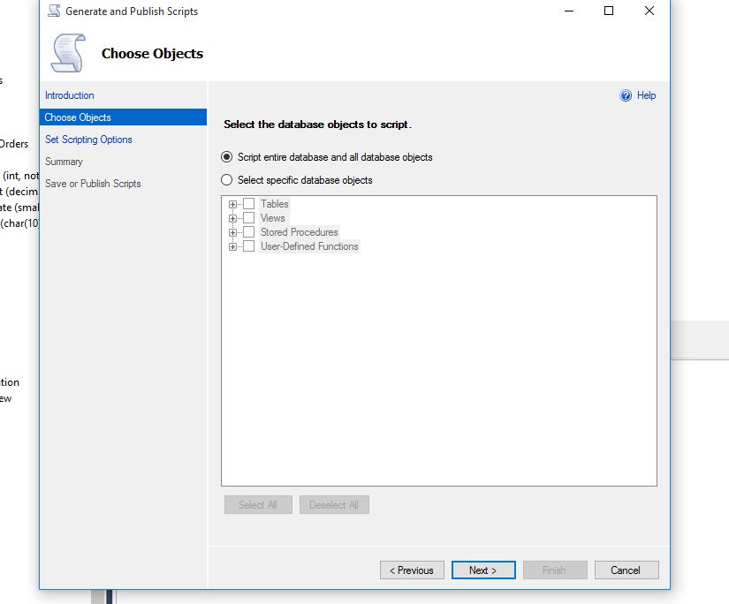Select Script entire database and all objects
Viewport: 729px width, 604px height.
click(x=226, y=157)
